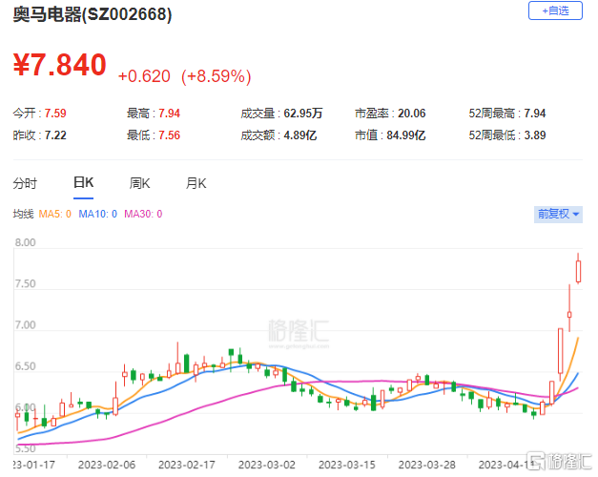This screenshot has width=598, height=477.
Task: Open the 月K chart tab
Action: coord(196,183)
